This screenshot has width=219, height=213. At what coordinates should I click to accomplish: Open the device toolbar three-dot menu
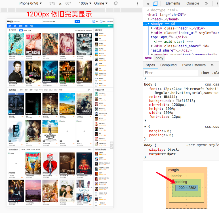[137, 3]
